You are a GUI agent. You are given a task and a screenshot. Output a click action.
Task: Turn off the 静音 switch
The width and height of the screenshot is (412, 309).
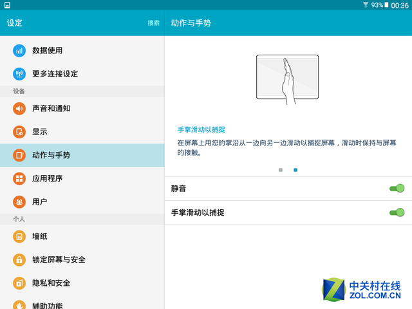(397, 189)
